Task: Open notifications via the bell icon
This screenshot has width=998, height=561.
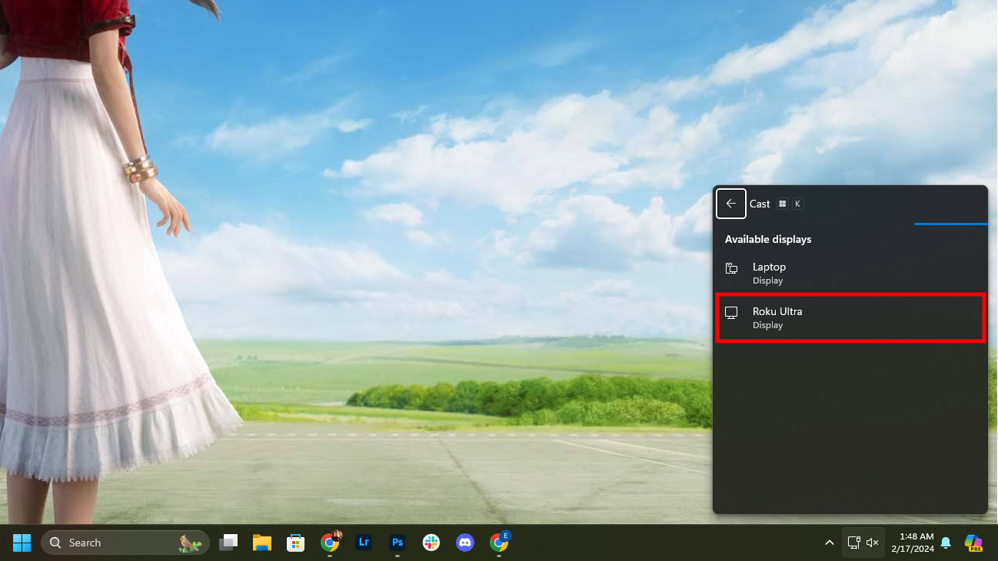Action: [x=946, y=543]
